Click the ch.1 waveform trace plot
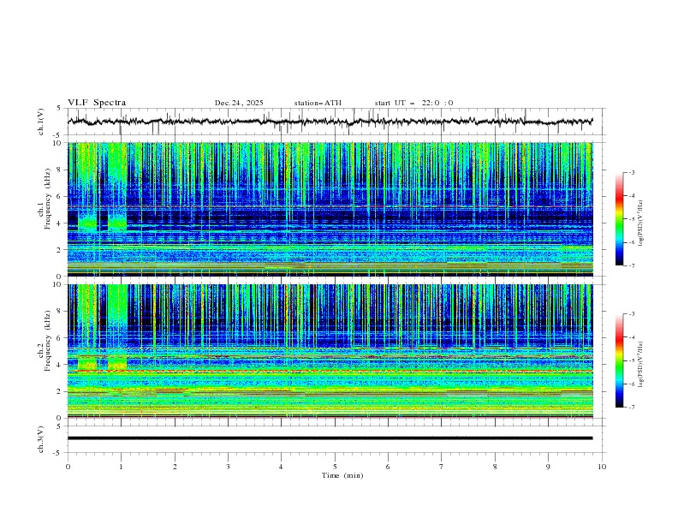This screenshot has width=678, height=524. coord(330,122)
